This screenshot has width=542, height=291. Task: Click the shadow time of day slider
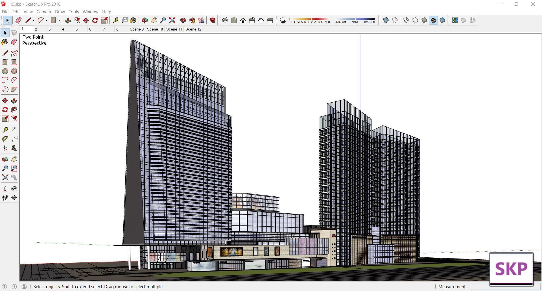click(x=355, y=20)
